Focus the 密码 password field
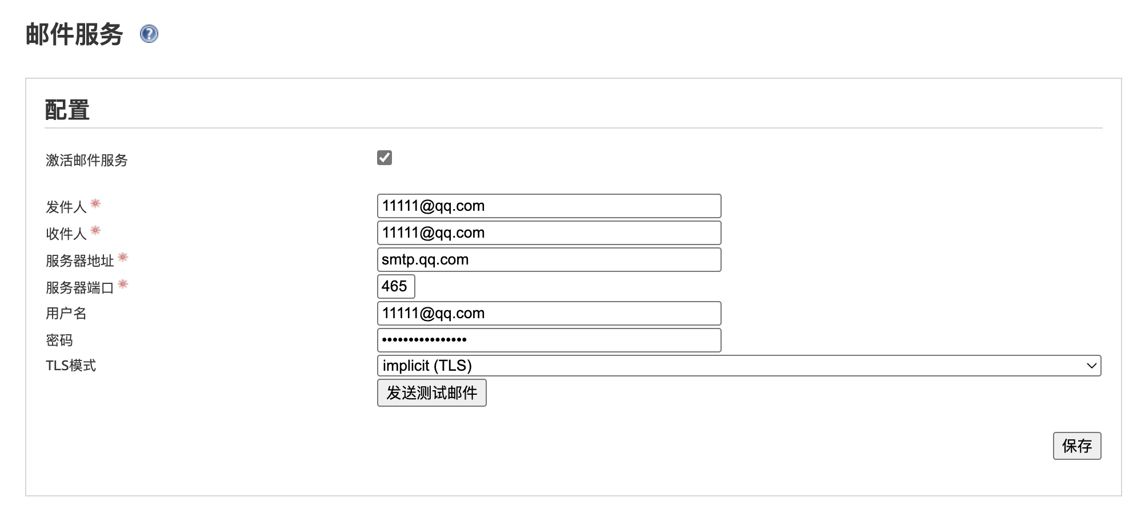Viewport: 1145px width, 521px height. pyautogui.click(x=549, y=340)
